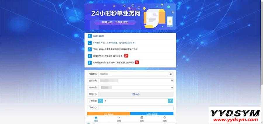
Task: Click the red 新 badge on notice 4
Action: coord(126,56)
